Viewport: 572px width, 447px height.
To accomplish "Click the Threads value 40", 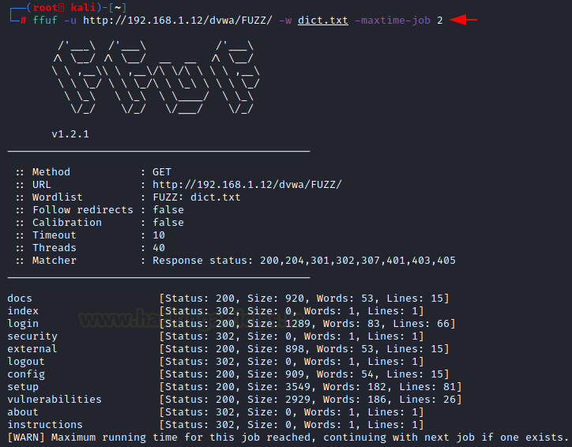I will pyautogui.click(x=159, y=248).
